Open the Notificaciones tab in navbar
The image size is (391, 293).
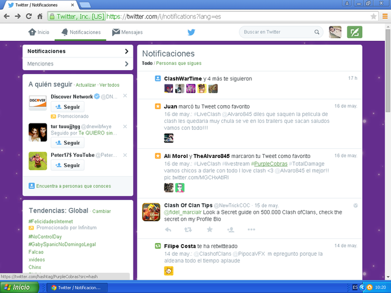click(81, 32)
